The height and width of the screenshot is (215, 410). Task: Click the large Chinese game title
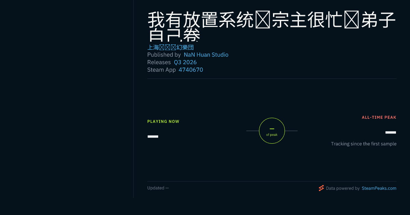(x=272, y=27)
